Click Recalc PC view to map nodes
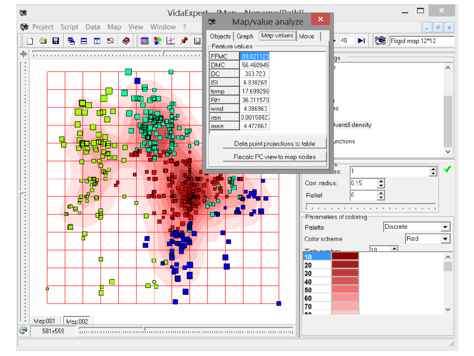This screenshot has height=356, width=474. pos(274,157)
